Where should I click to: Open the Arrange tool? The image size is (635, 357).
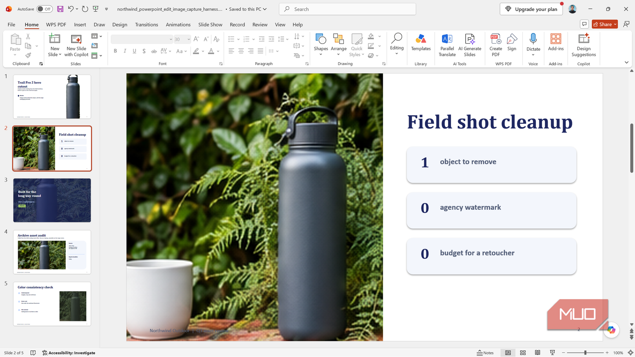pyautogui.click(x=339, y=45)
